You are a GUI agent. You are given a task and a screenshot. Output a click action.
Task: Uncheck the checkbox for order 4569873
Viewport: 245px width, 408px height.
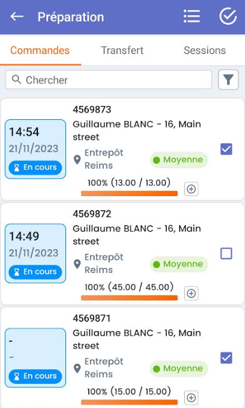(226, 149)
